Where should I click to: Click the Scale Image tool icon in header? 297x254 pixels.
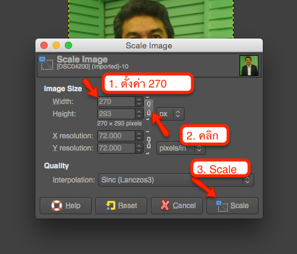[x=46, y=63]
